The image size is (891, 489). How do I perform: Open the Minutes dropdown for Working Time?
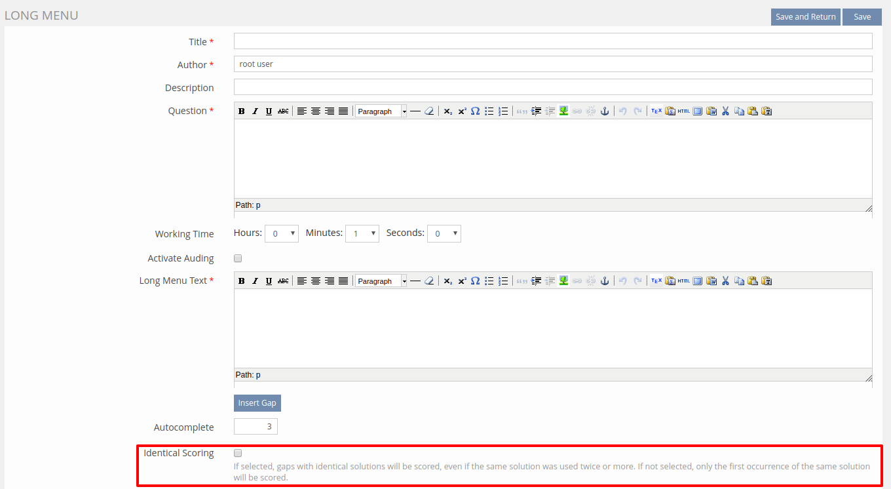pyautogui.click(x=362, y=233)
